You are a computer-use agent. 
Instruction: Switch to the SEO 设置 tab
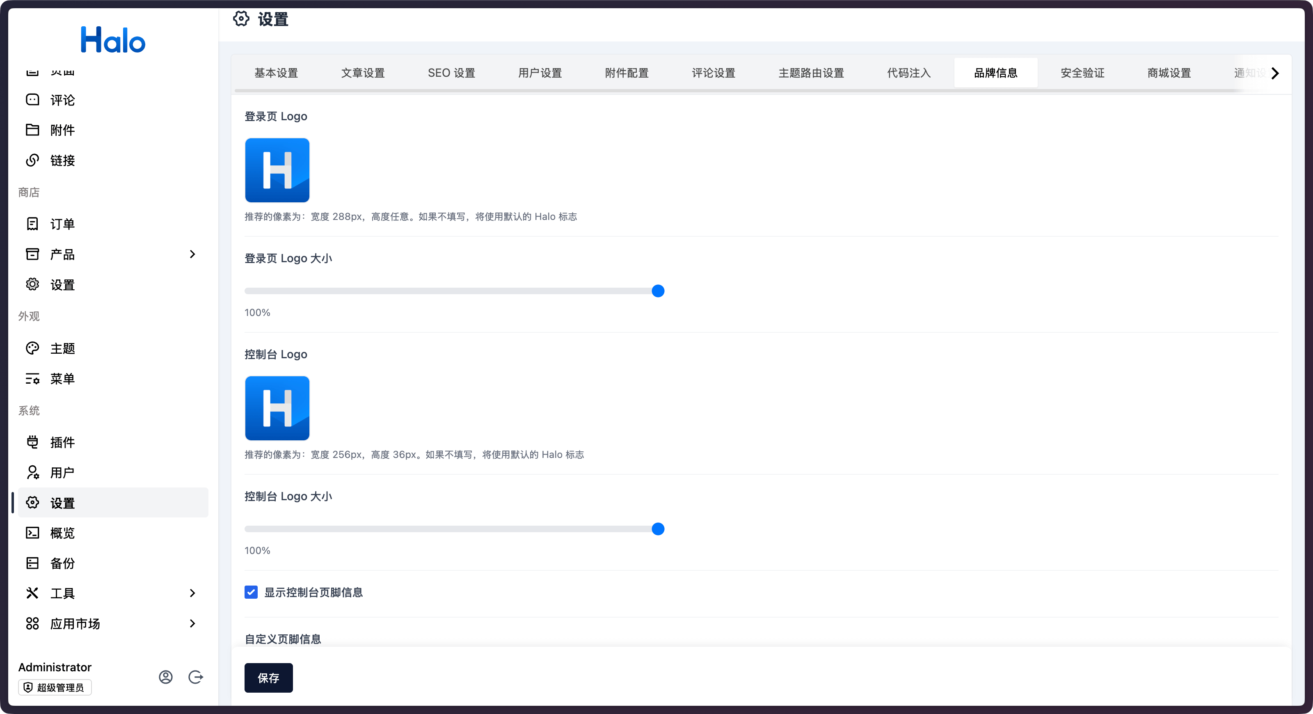[x=451, y=73]
